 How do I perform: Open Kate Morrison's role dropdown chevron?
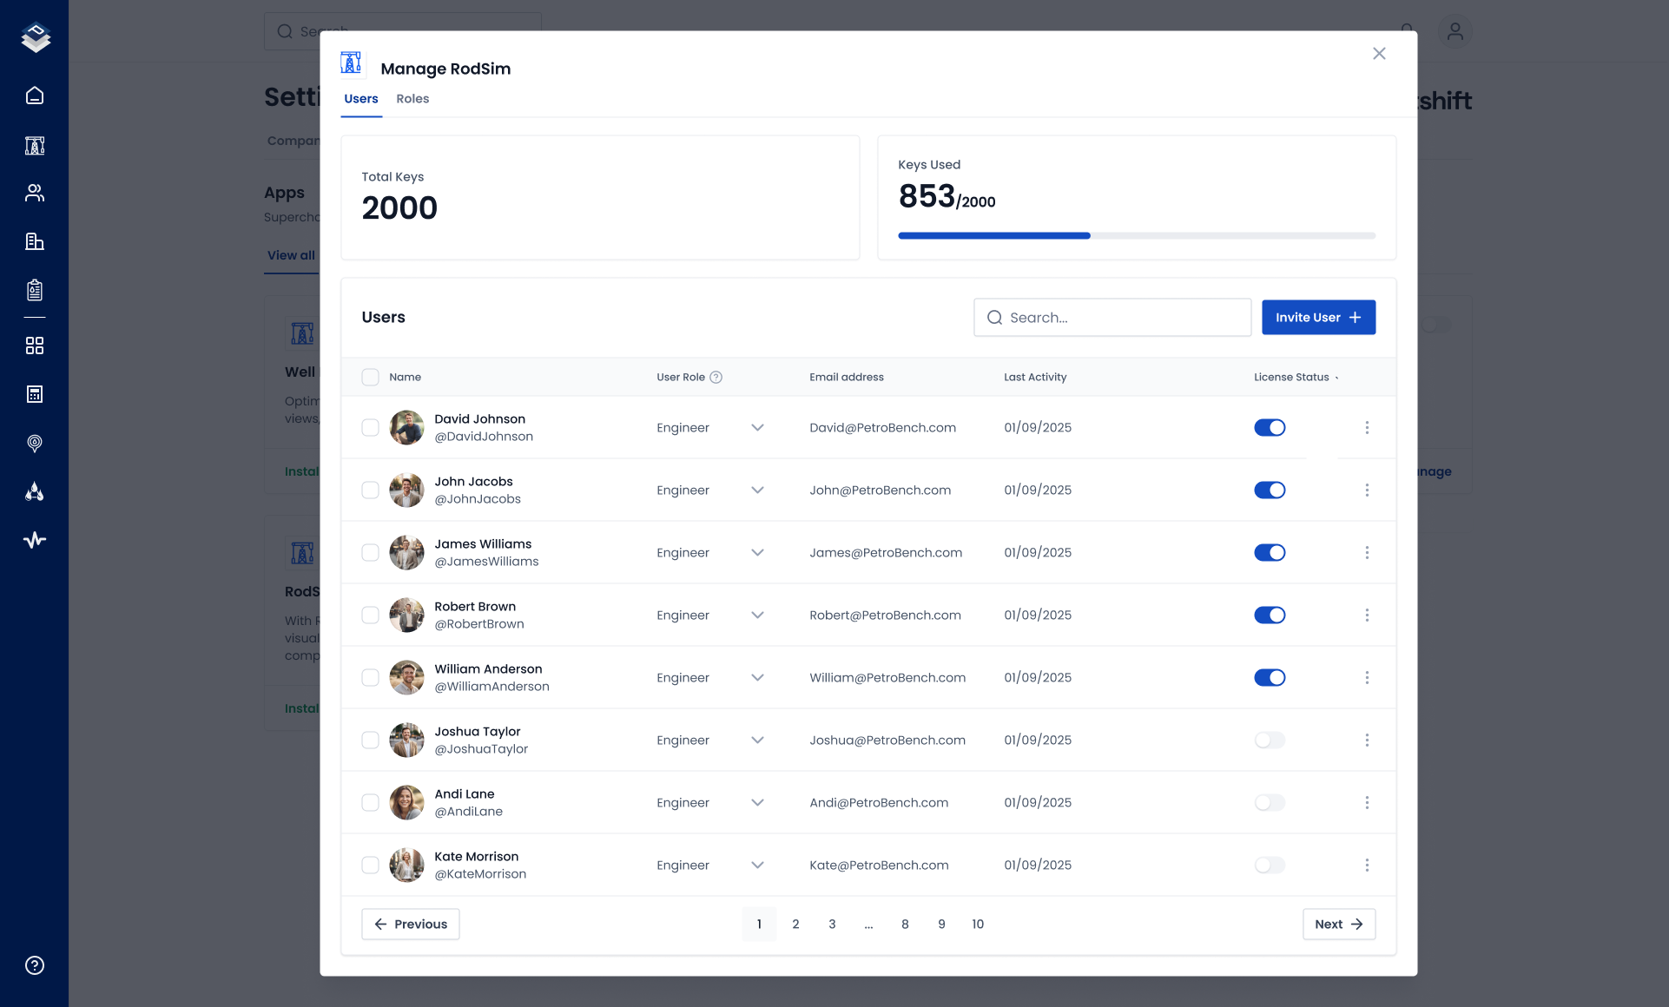click(x=757, y=865)
